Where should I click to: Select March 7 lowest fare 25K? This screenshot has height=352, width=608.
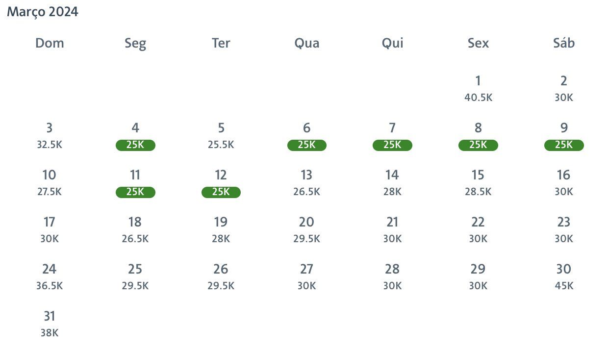(x=392, y=136)
